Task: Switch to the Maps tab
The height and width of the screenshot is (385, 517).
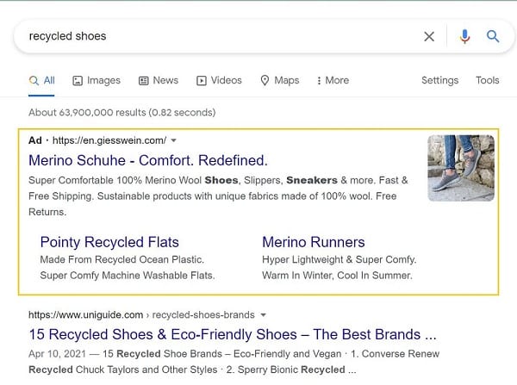Action: [280, 80]
